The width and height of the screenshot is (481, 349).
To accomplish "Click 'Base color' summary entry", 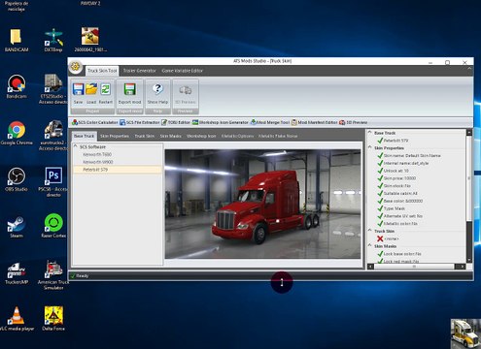I will pos(403,201).
